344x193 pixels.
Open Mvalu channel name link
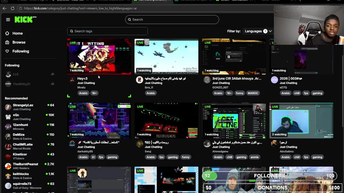81,87
